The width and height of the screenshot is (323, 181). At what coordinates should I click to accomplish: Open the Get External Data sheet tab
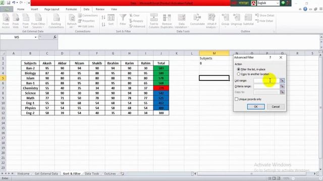[46, 174]
